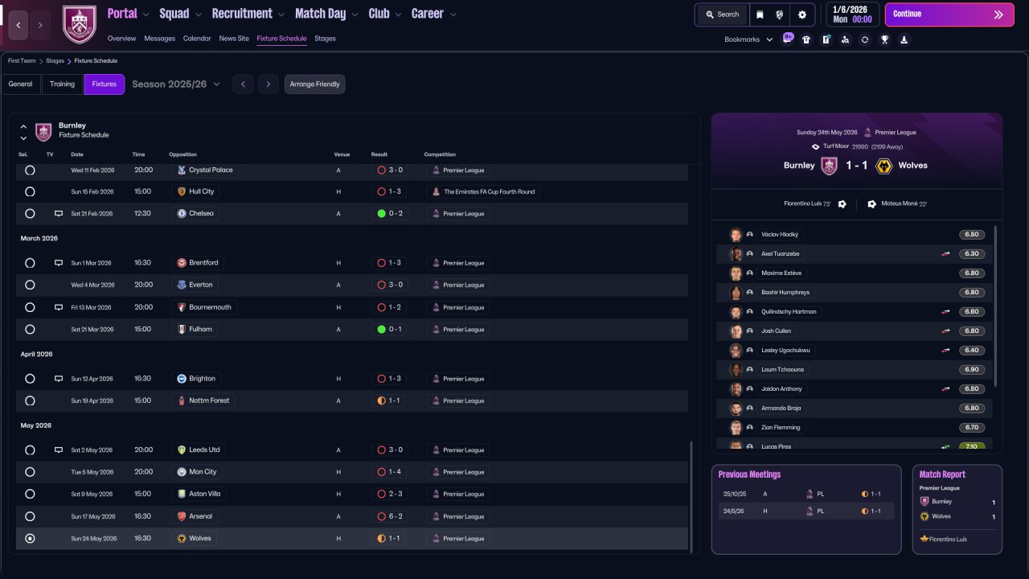
Task: Select the Chelsea fixture radio button
Action: pyautogui.click(x=30, y=214)
